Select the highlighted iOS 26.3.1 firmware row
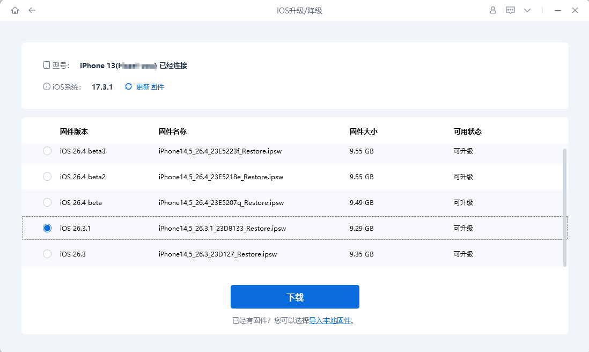Viewport: 589px width, 352px height. click(47, 228)
